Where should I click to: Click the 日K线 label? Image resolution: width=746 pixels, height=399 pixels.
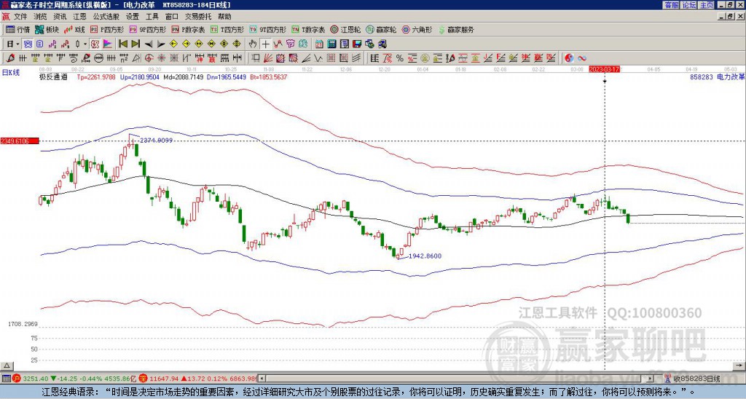pos(11,72)
